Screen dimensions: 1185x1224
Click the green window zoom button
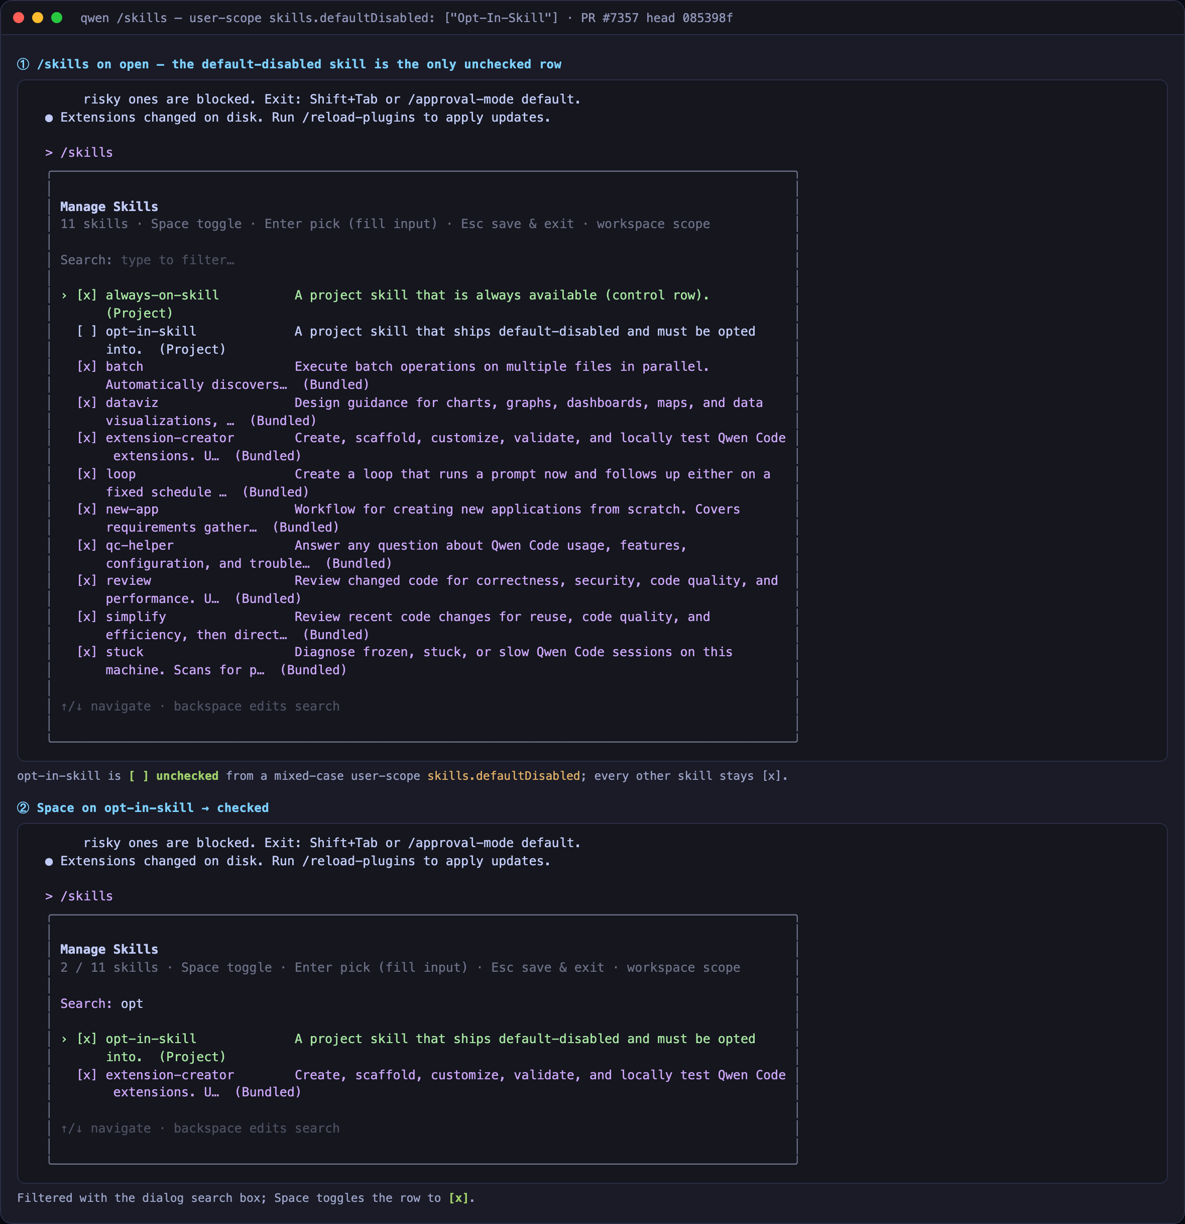tap(57, 18)
